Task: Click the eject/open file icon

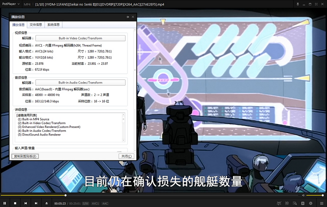Action: [x=47, y=203]
